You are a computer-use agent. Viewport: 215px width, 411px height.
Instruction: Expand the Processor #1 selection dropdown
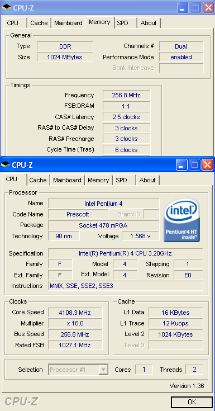point(104,370)
